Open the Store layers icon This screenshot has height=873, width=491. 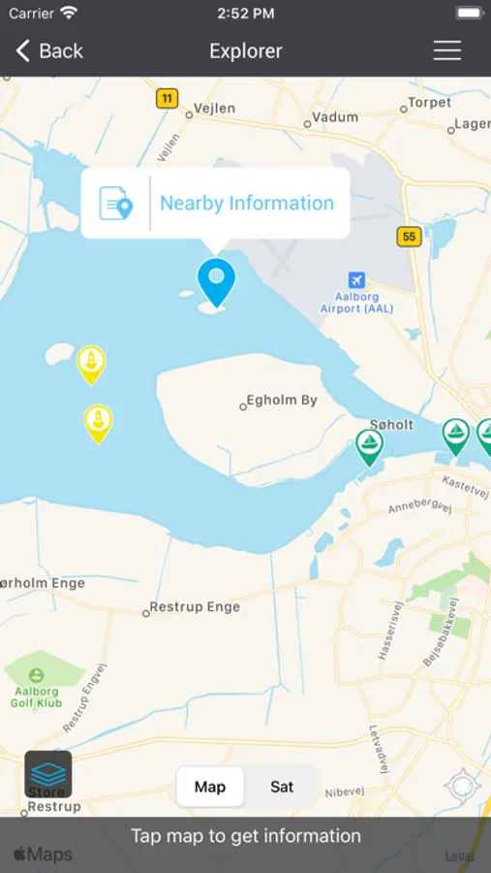click(47, 774)
